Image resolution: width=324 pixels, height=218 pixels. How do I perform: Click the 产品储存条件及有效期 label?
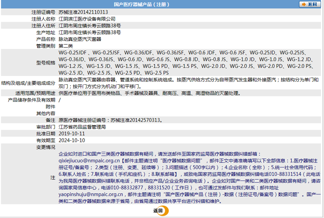click(31, 100)
